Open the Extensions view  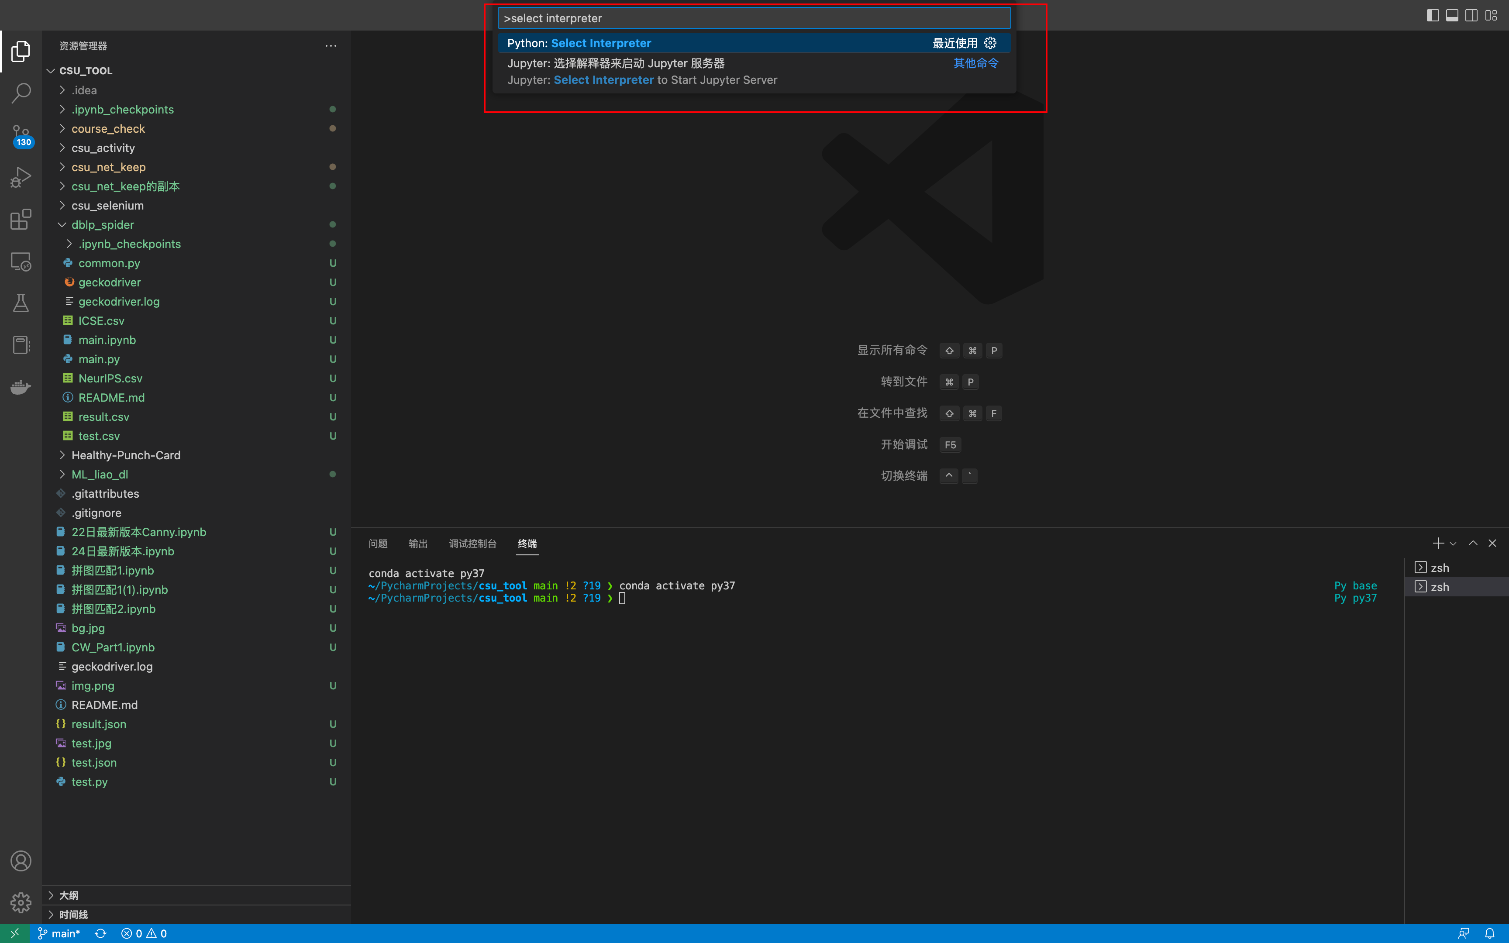[x=21, y=220]
